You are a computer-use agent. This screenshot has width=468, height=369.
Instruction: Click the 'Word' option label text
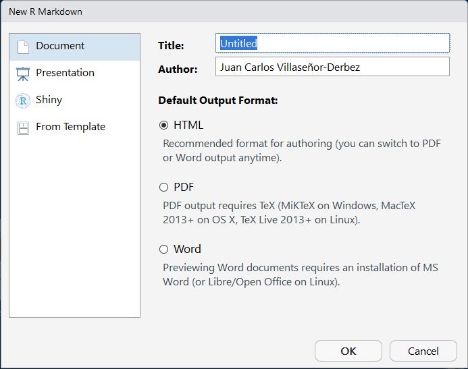click(187, 250)
